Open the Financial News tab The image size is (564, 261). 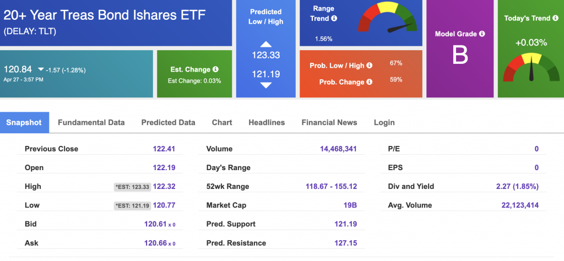(x=329, y=123)
